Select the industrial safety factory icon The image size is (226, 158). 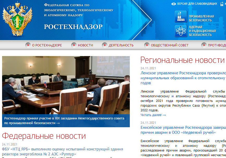click(180, 16)
